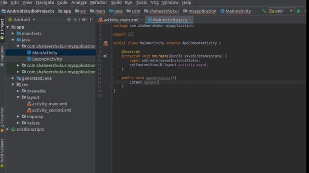Collapse the first com.shaheershukur.myapplication package
309x173 pixels.
point(18,46)
